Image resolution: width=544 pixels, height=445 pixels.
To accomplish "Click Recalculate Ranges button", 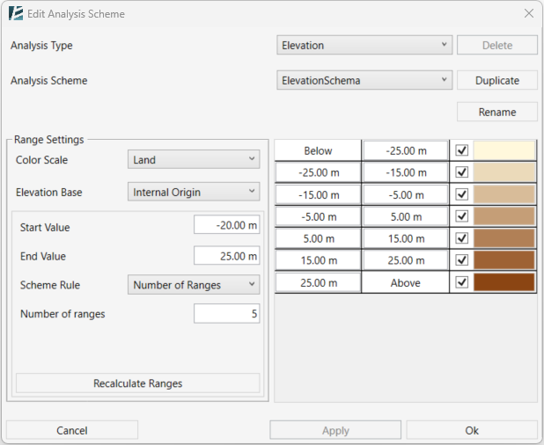I will (137, 383).
